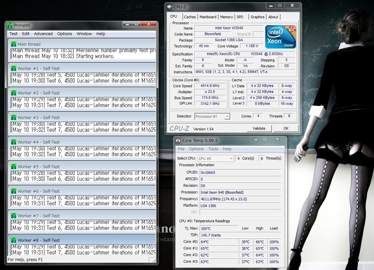Switch to the About tab in CPU-Z
Screen dimensions: 374x270
click(x=273, y=17)
